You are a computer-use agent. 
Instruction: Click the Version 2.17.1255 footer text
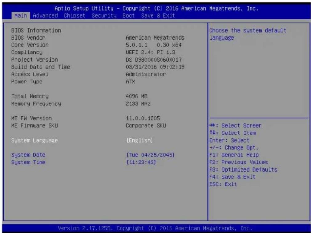155,228
